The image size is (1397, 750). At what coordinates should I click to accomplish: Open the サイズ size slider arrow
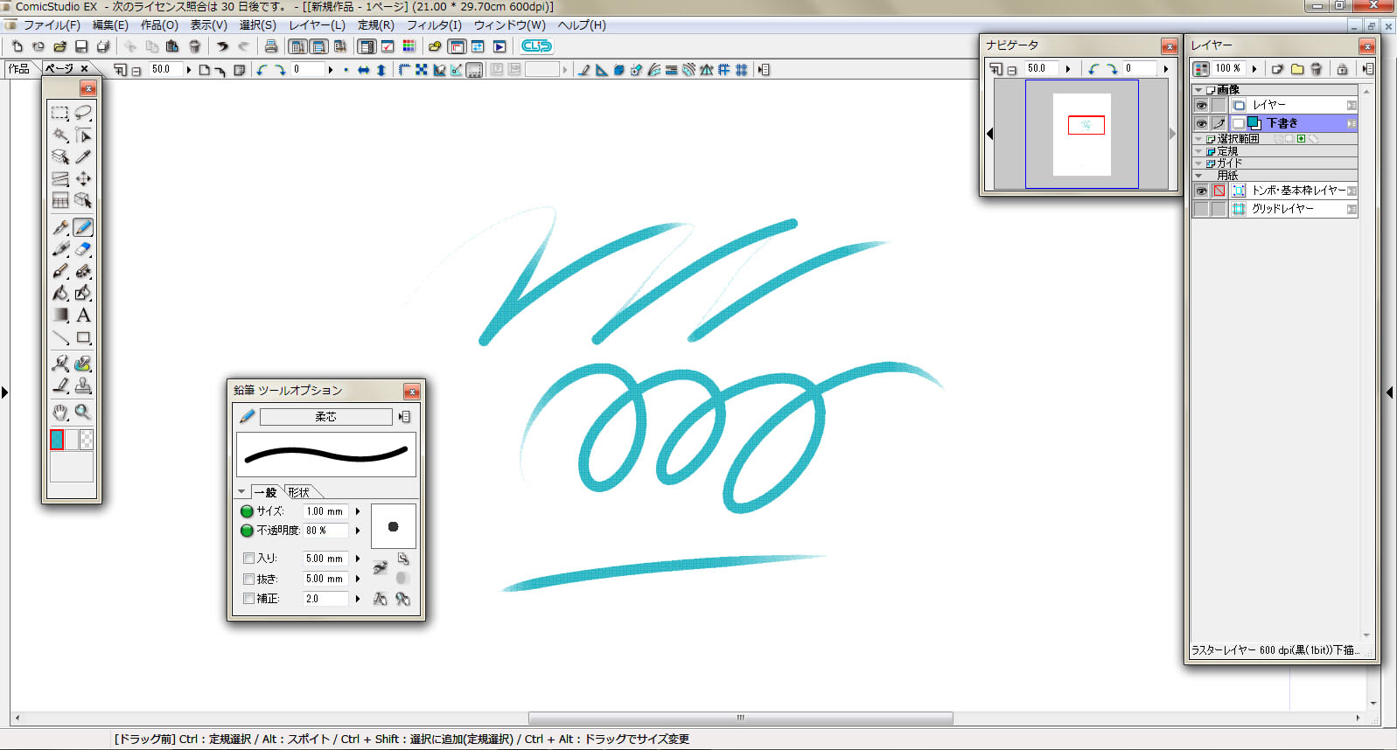[358, 511]
